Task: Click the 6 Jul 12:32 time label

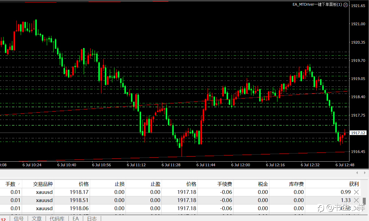Action: click(x=310, y=165)
